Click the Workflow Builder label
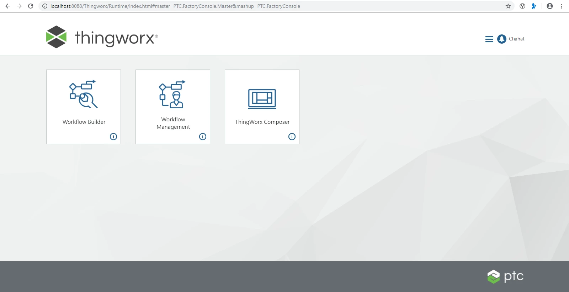The image size is (569, 292). pyautogui.click(x=84, y=122)
